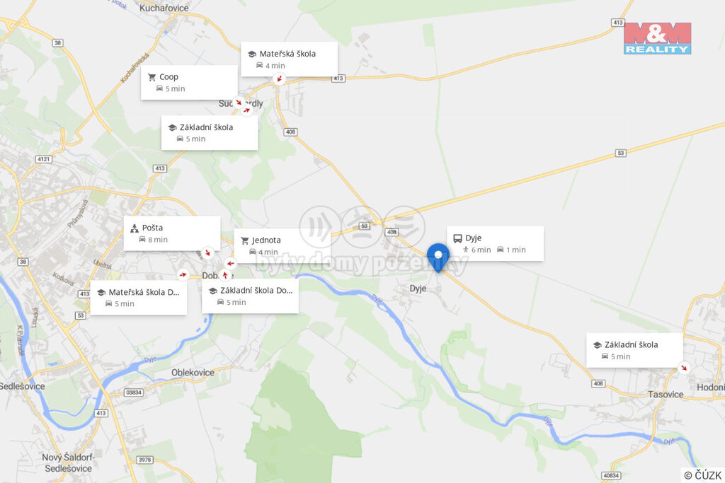Image resolution: width=725 pixels, height=483 pixels.
Task: Click the ČÚZK copyright link
Action: coord(703,475)
